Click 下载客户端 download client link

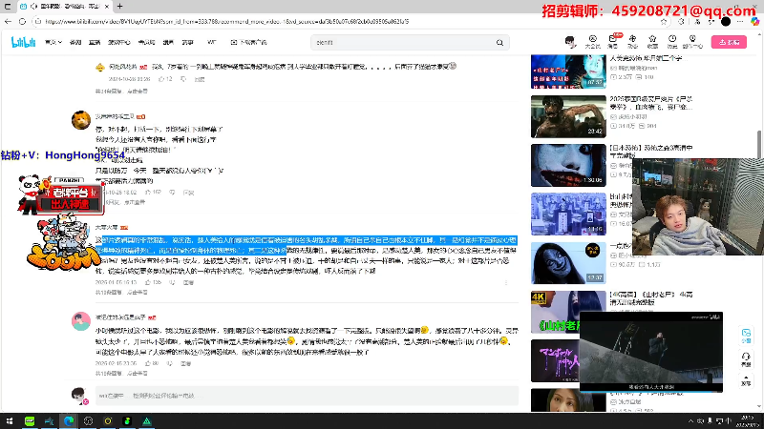tap(249, 42)
